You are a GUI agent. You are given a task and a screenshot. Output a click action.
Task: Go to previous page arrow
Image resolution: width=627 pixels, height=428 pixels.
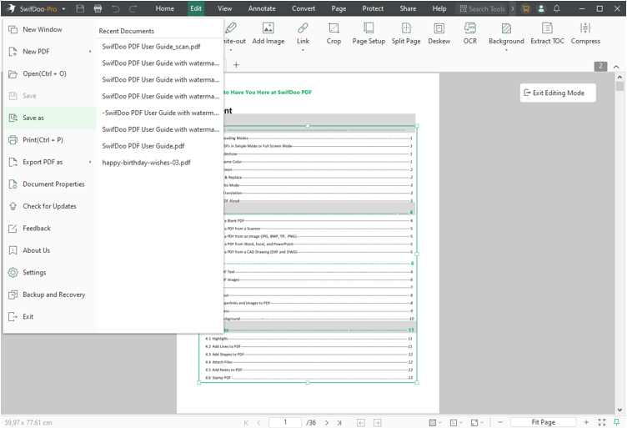click(x=258, y=422)
